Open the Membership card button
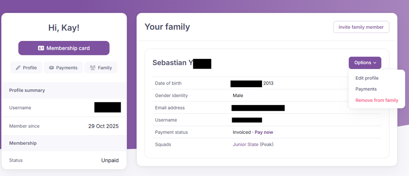Viewport: 409px width, 176px height. pos(64,48)
